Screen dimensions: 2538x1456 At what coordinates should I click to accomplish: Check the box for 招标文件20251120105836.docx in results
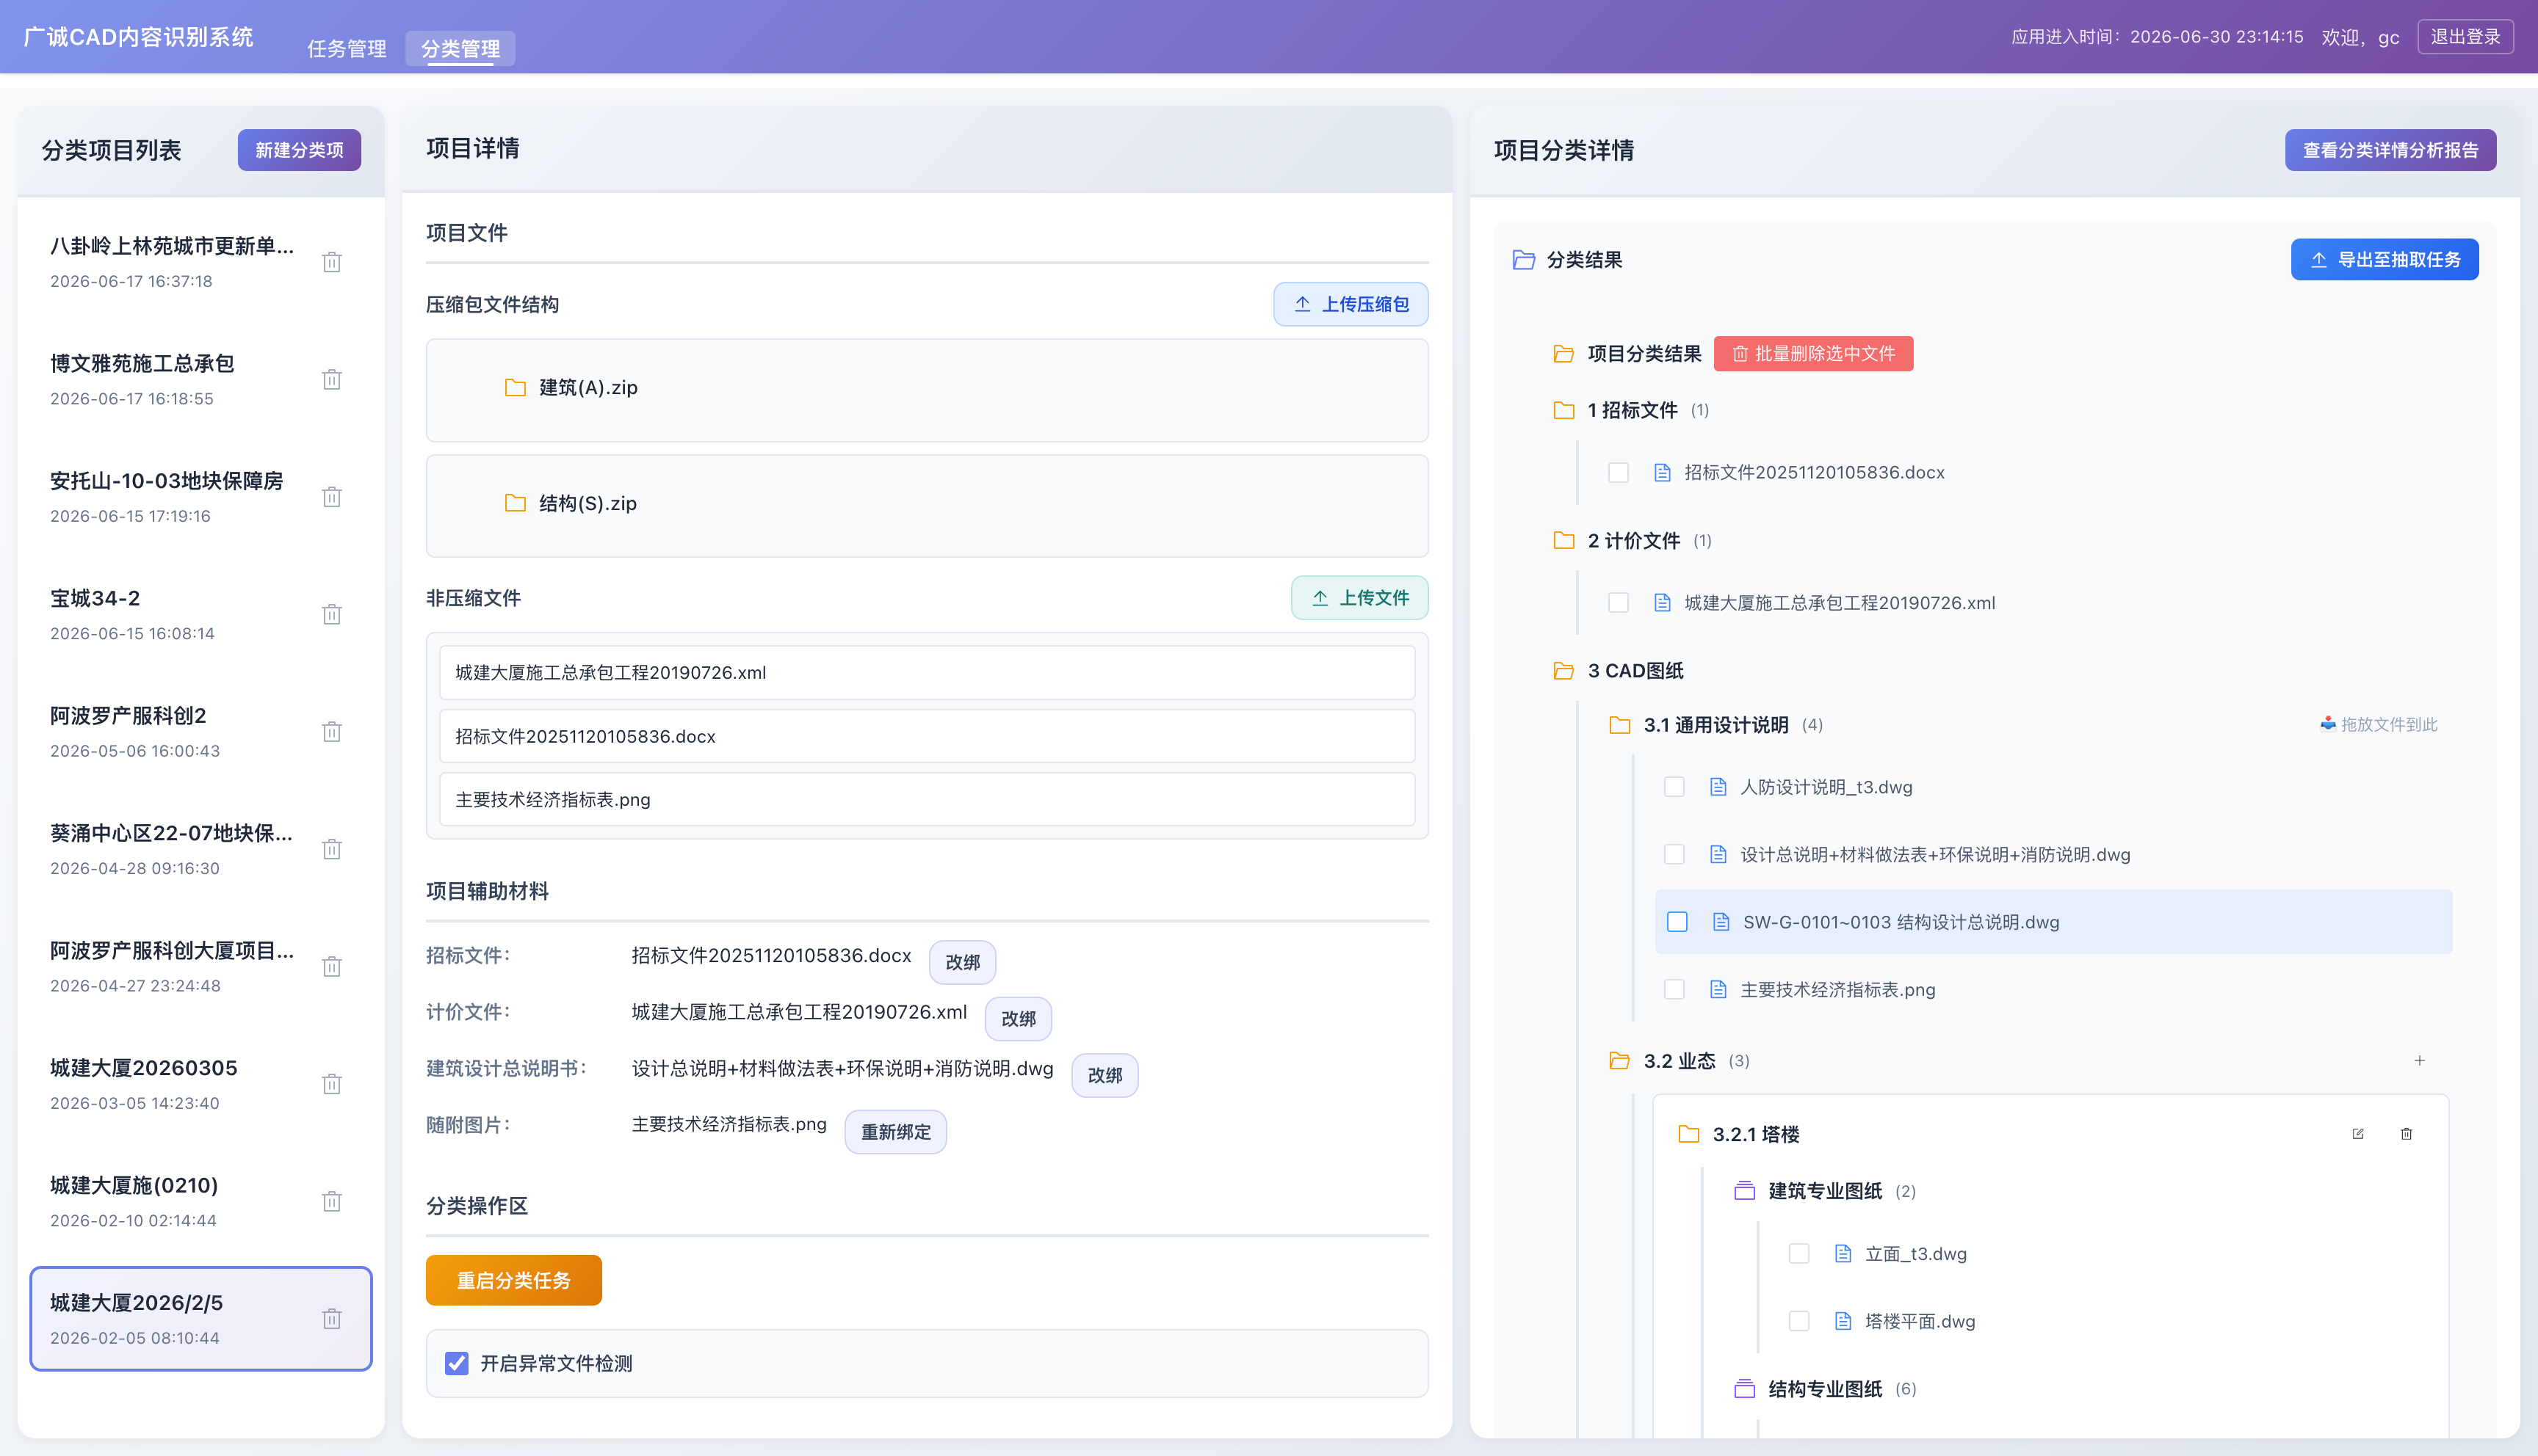1619,473
